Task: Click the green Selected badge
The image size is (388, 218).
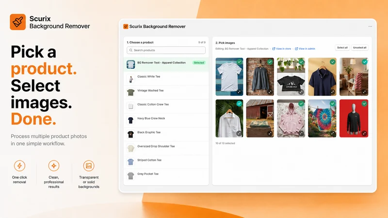Action: click(x=199, y=62)
